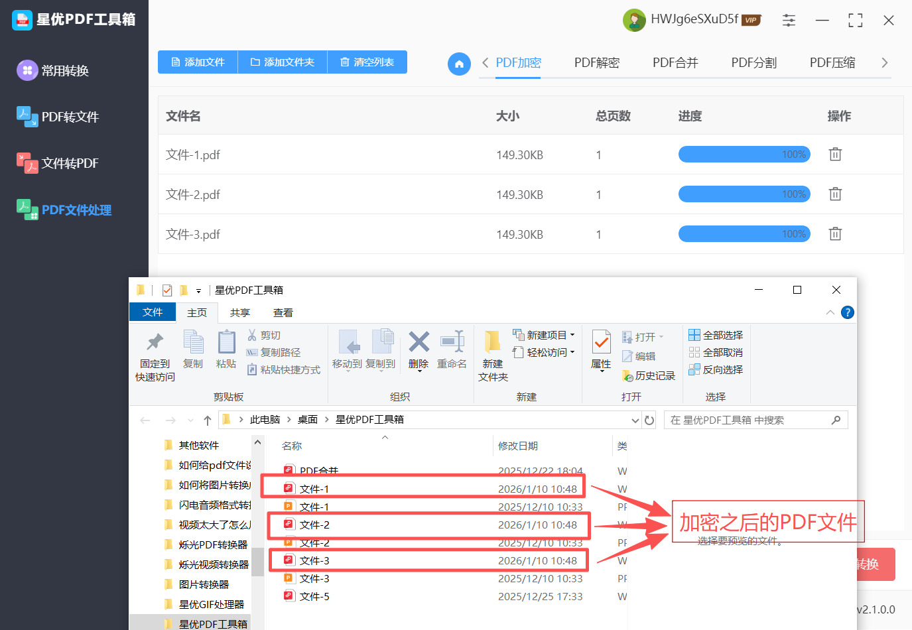Click 粘贴快捷方式 in Explorer ribbon

(x=284, y=369)
